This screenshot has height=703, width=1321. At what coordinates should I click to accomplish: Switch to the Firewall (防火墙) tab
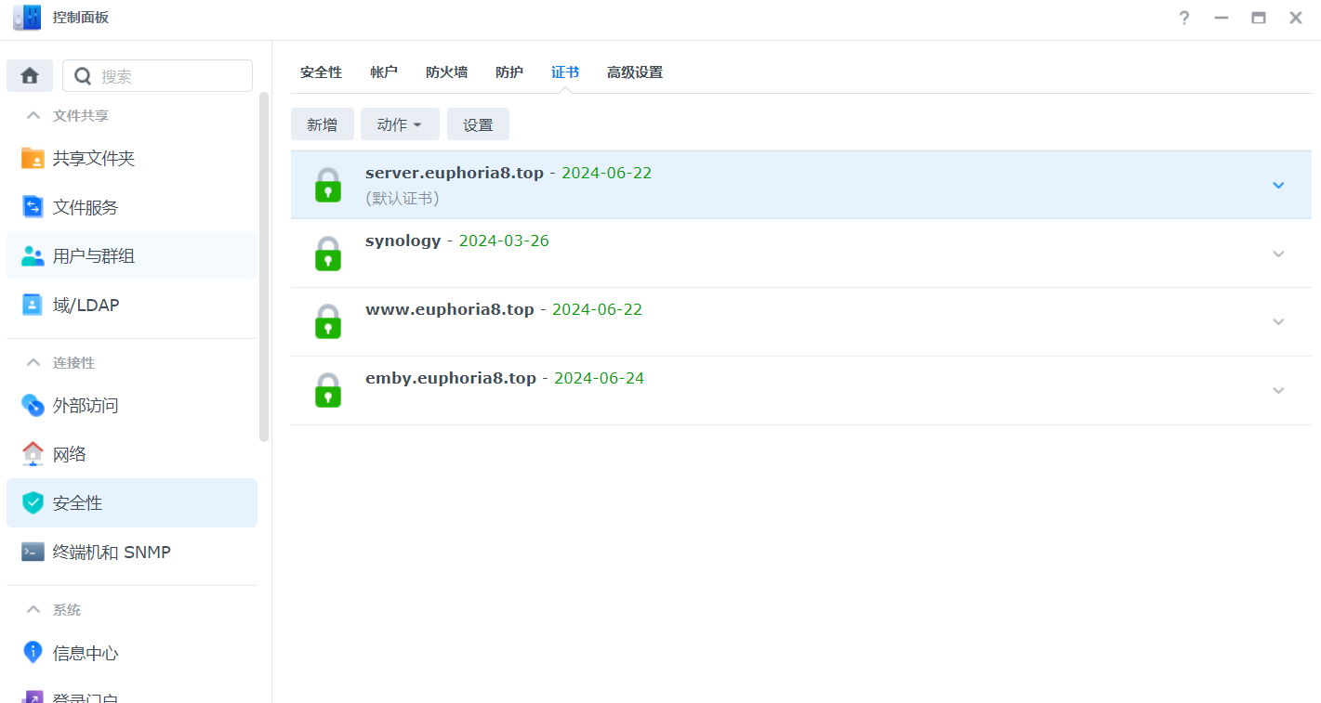point(446,72)
